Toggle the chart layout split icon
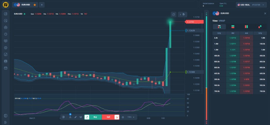Screen dimensions: 270x125 (63, 117)
